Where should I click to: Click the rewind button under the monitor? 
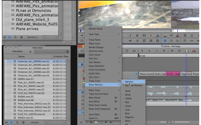82,35
